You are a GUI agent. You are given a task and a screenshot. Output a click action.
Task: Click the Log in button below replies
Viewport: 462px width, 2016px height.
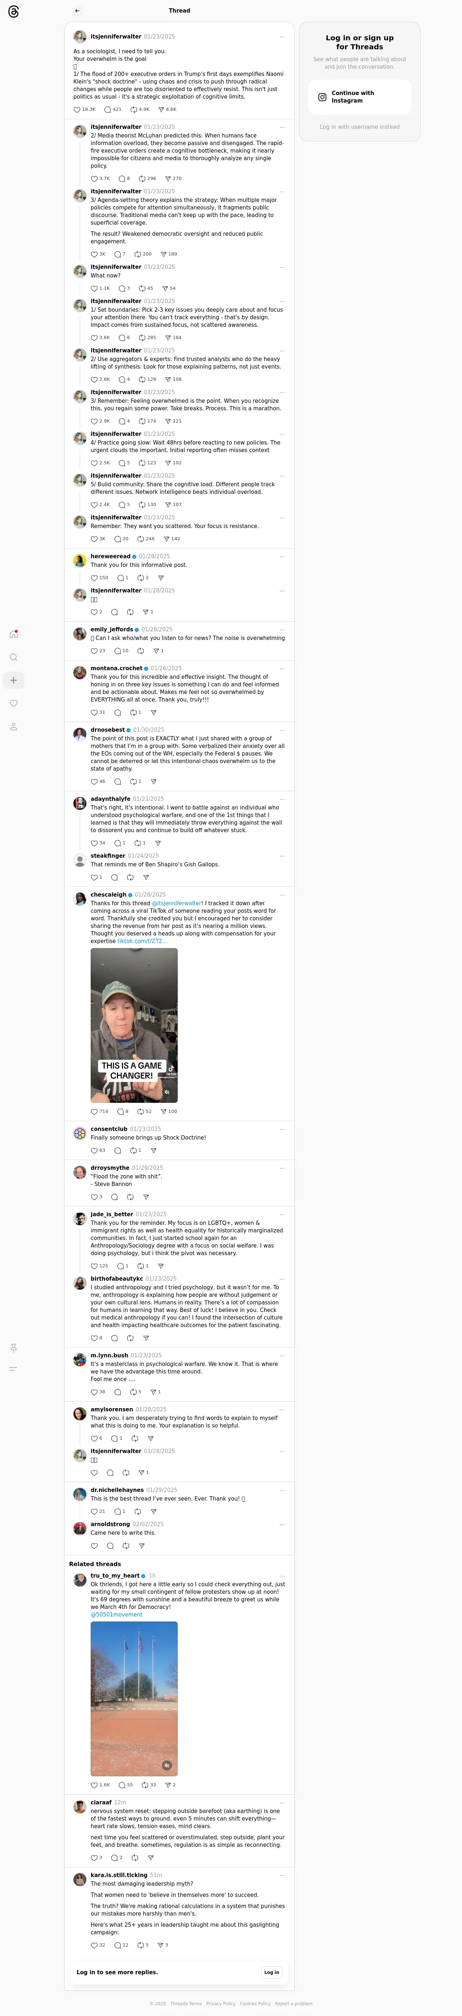[272, 1972]
